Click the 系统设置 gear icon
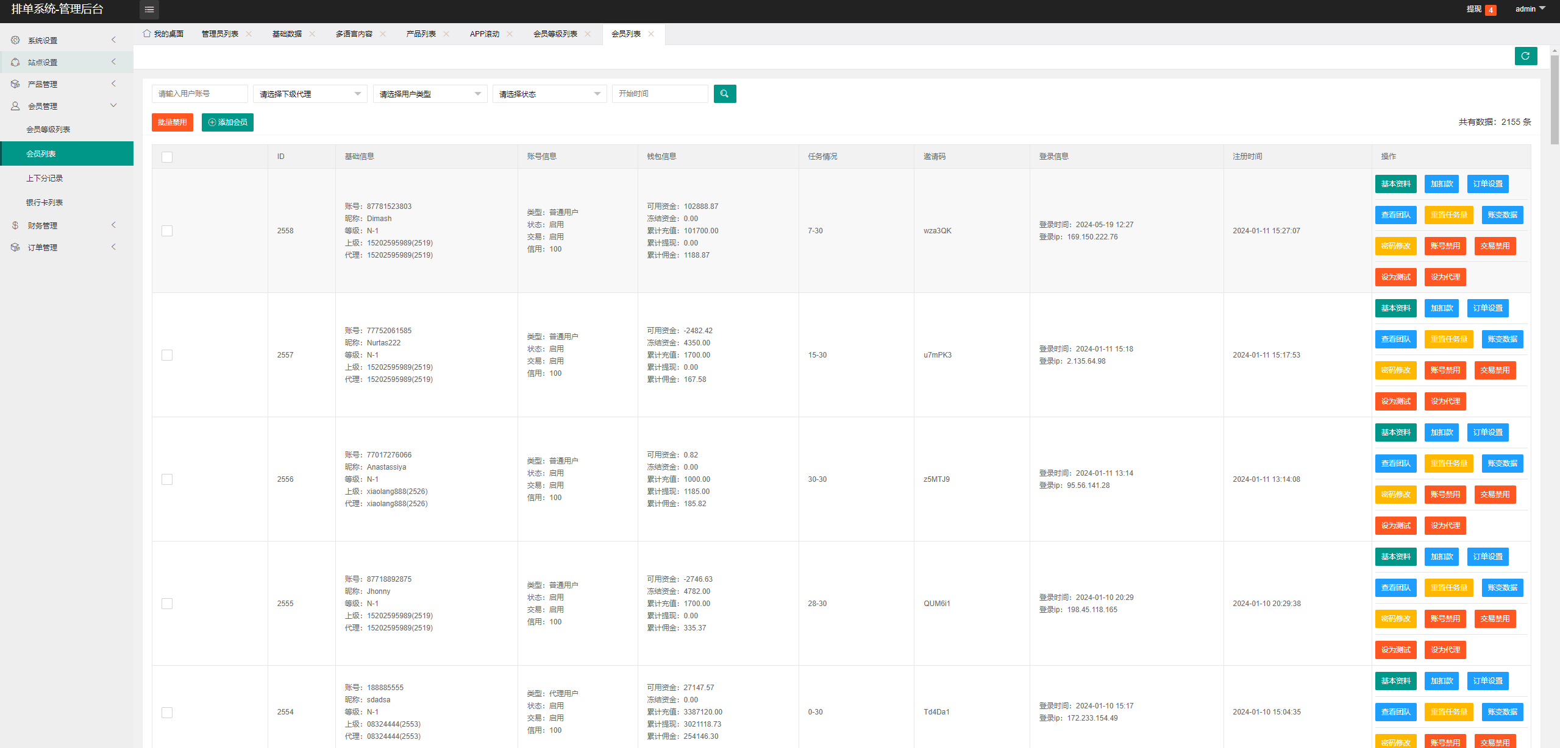Image resolution: width=1560 pixels, height=748 pixels. 15,40
